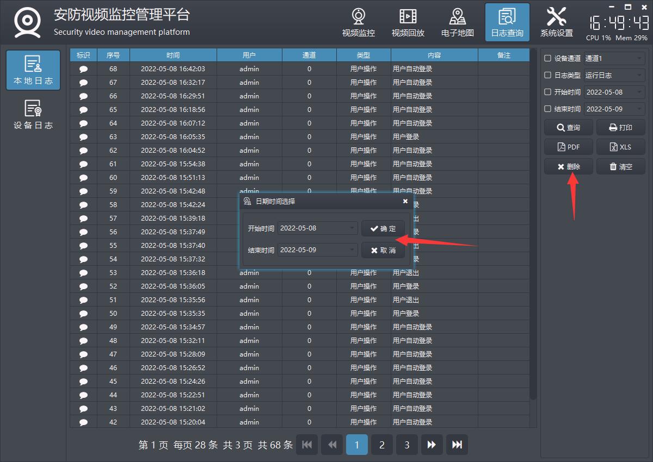Export logs using the XLS button
This screenshot has width=653, height=462.
[620, 147]
